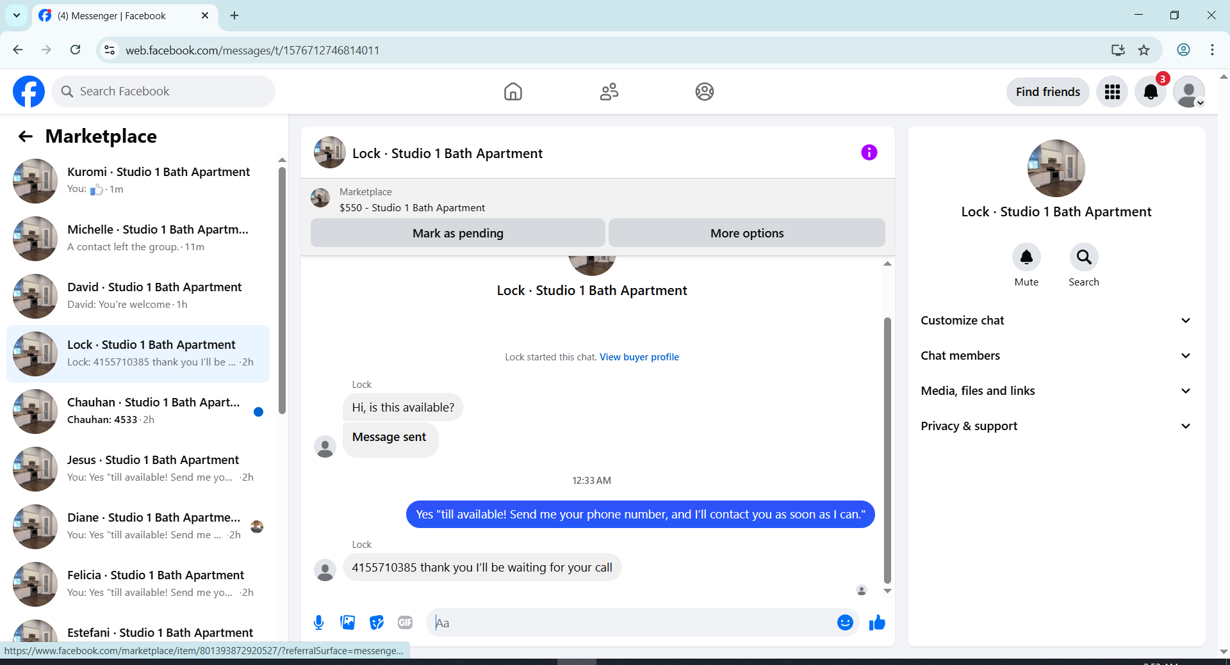Screen dimensions: 1230x665
Task: Click the 12:33 AM timestamp
Action: point(591,480)
